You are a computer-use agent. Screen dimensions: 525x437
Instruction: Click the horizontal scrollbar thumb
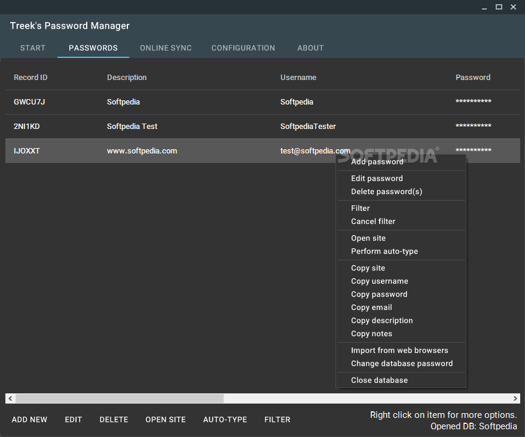pyautogui.click(x=120, y=399)
